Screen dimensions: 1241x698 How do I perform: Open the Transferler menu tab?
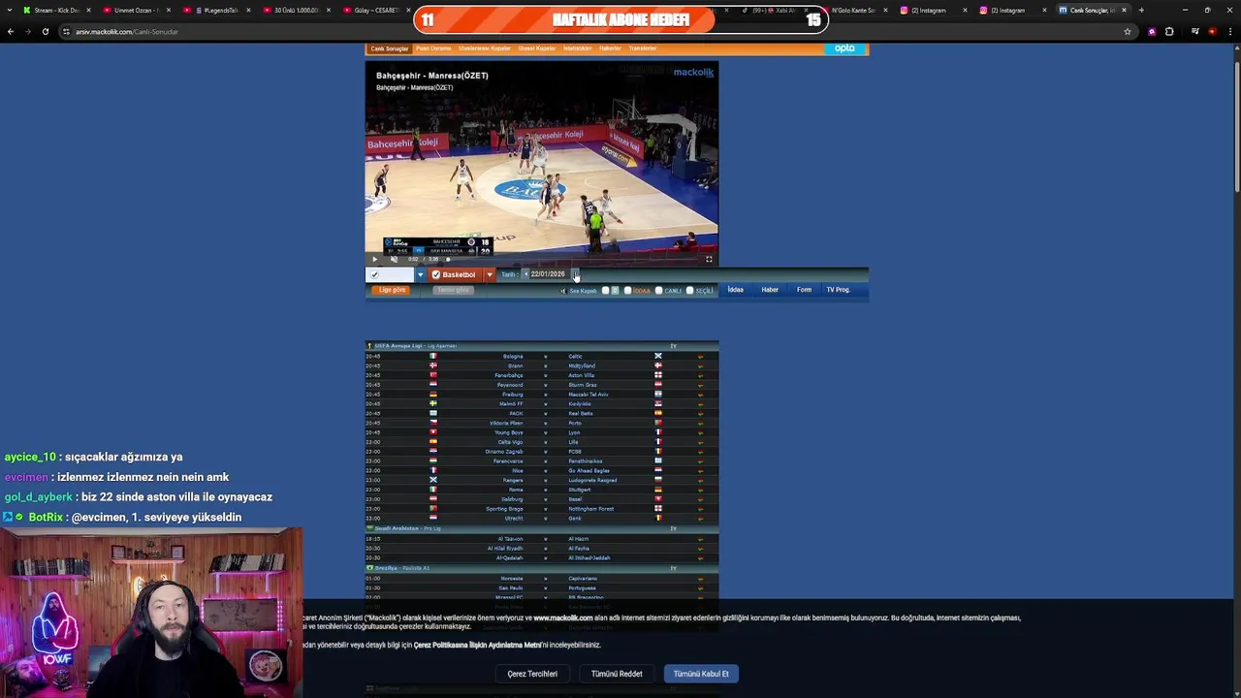click(x=643, y=48)
